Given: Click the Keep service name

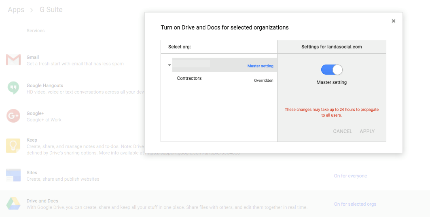Looking at the screenshot, I should point(32,140).
